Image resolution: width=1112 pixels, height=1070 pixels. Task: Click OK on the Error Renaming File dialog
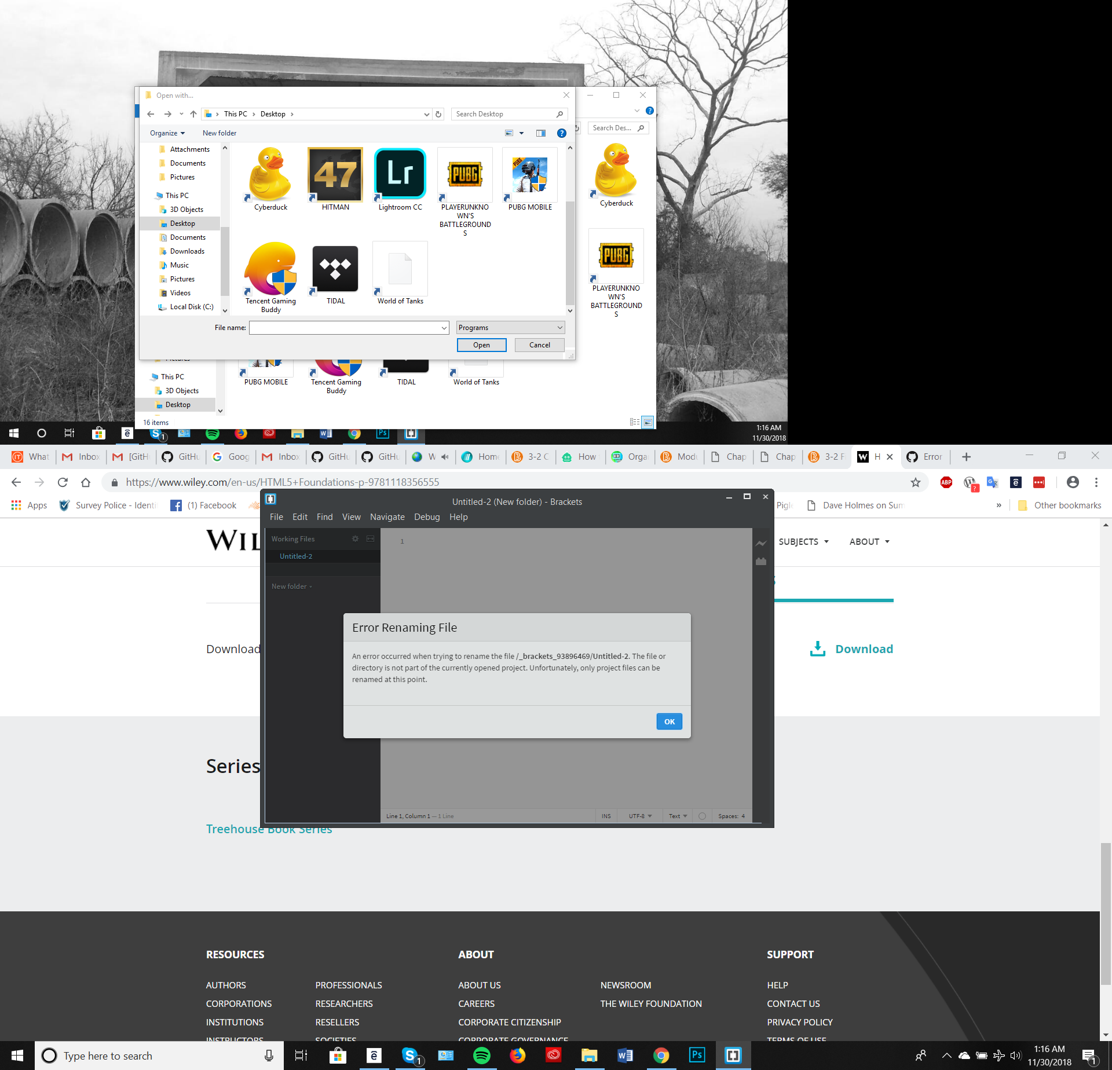pos(669,721)
